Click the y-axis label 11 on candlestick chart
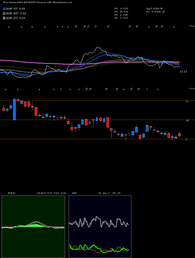Viewport: 195px width, 258px height. (187, 102)
